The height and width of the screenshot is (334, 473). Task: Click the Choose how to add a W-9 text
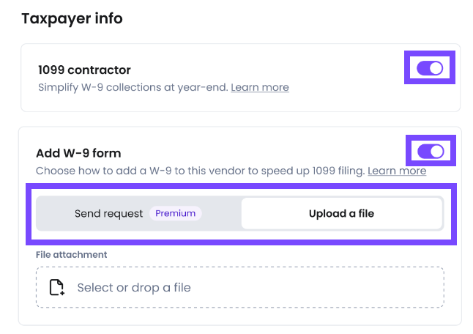199,171
